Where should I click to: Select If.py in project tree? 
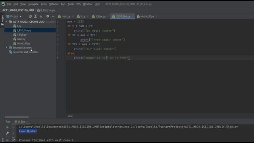[x=17, y=26]
